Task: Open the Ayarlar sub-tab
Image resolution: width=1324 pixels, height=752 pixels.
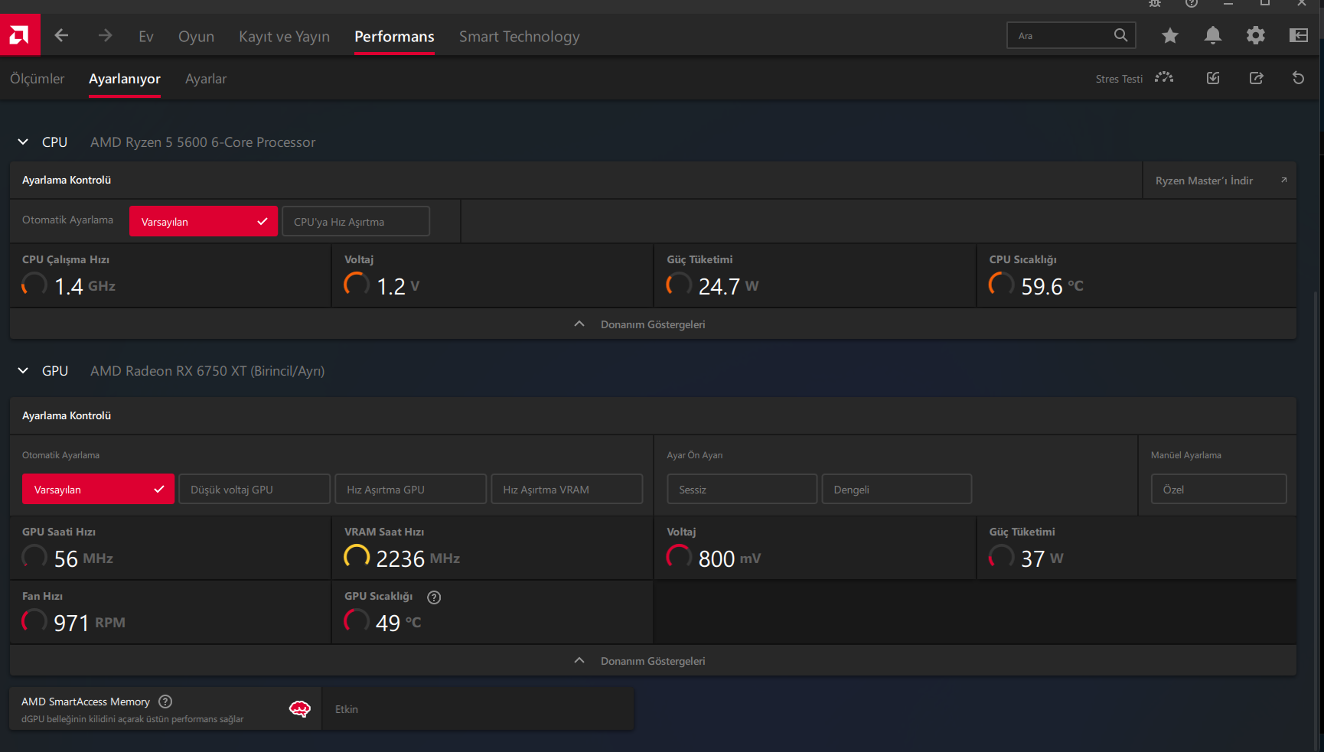Action: pos(206,79)
